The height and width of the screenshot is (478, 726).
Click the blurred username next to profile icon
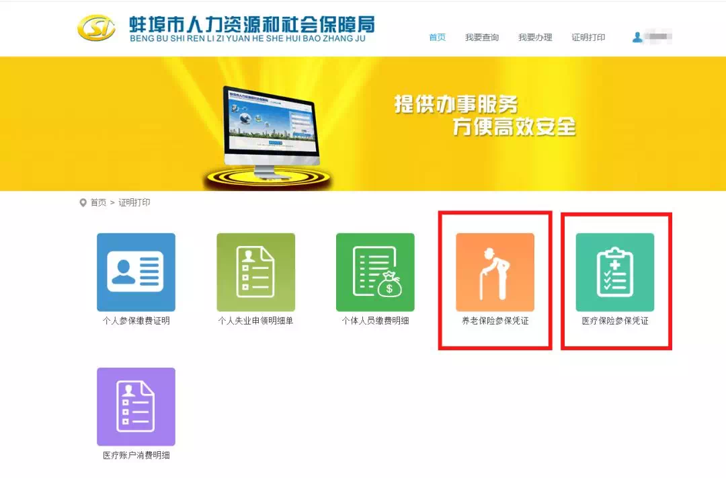coord(658,36)
